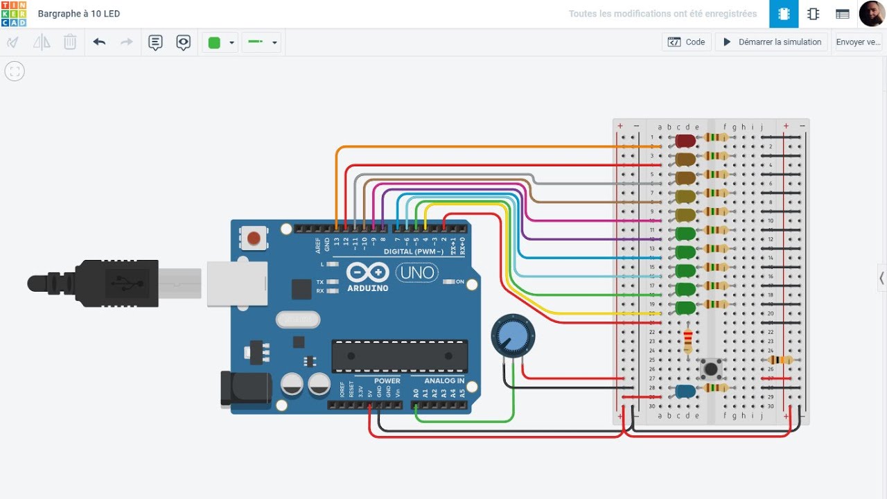
Task: Edit the project title Bargraphe à 10 LED
Action: pos(80,14)
